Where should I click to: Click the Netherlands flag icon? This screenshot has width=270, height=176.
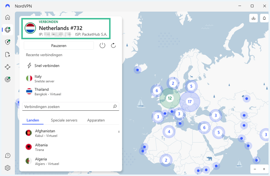coord(30,28)
